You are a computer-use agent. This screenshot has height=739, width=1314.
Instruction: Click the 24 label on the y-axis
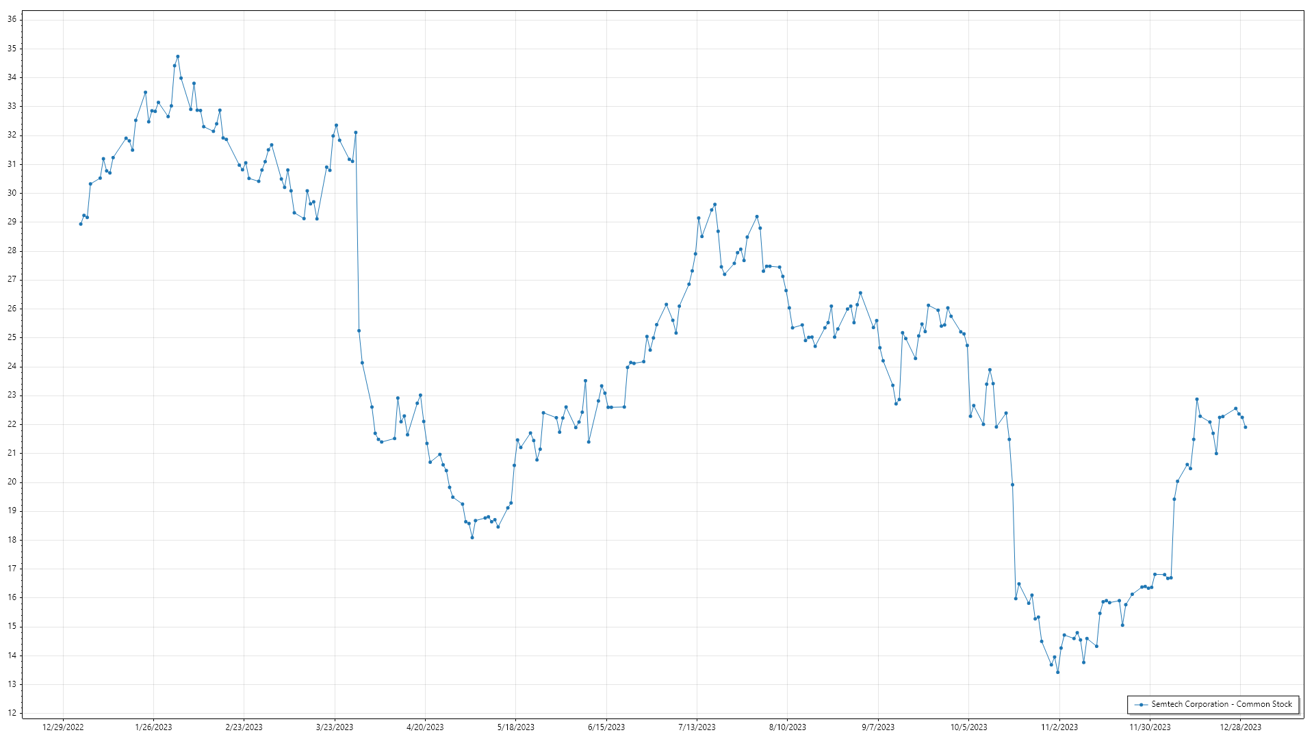(12, 366)
